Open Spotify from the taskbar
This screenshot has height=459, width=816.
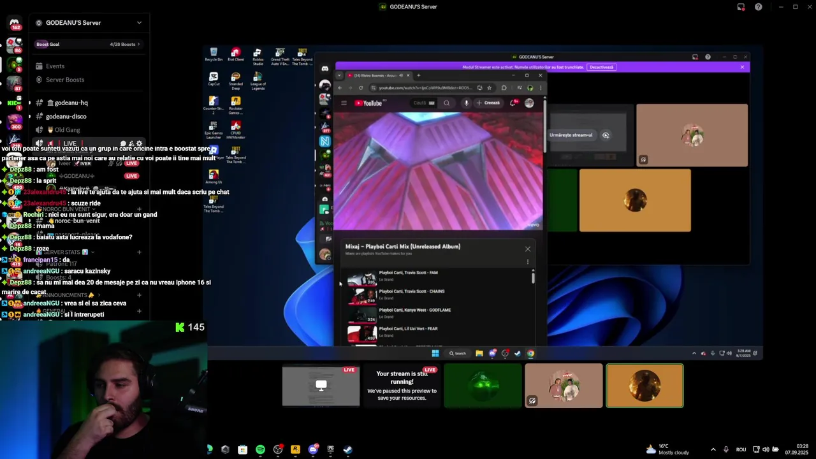coord(260,450)
